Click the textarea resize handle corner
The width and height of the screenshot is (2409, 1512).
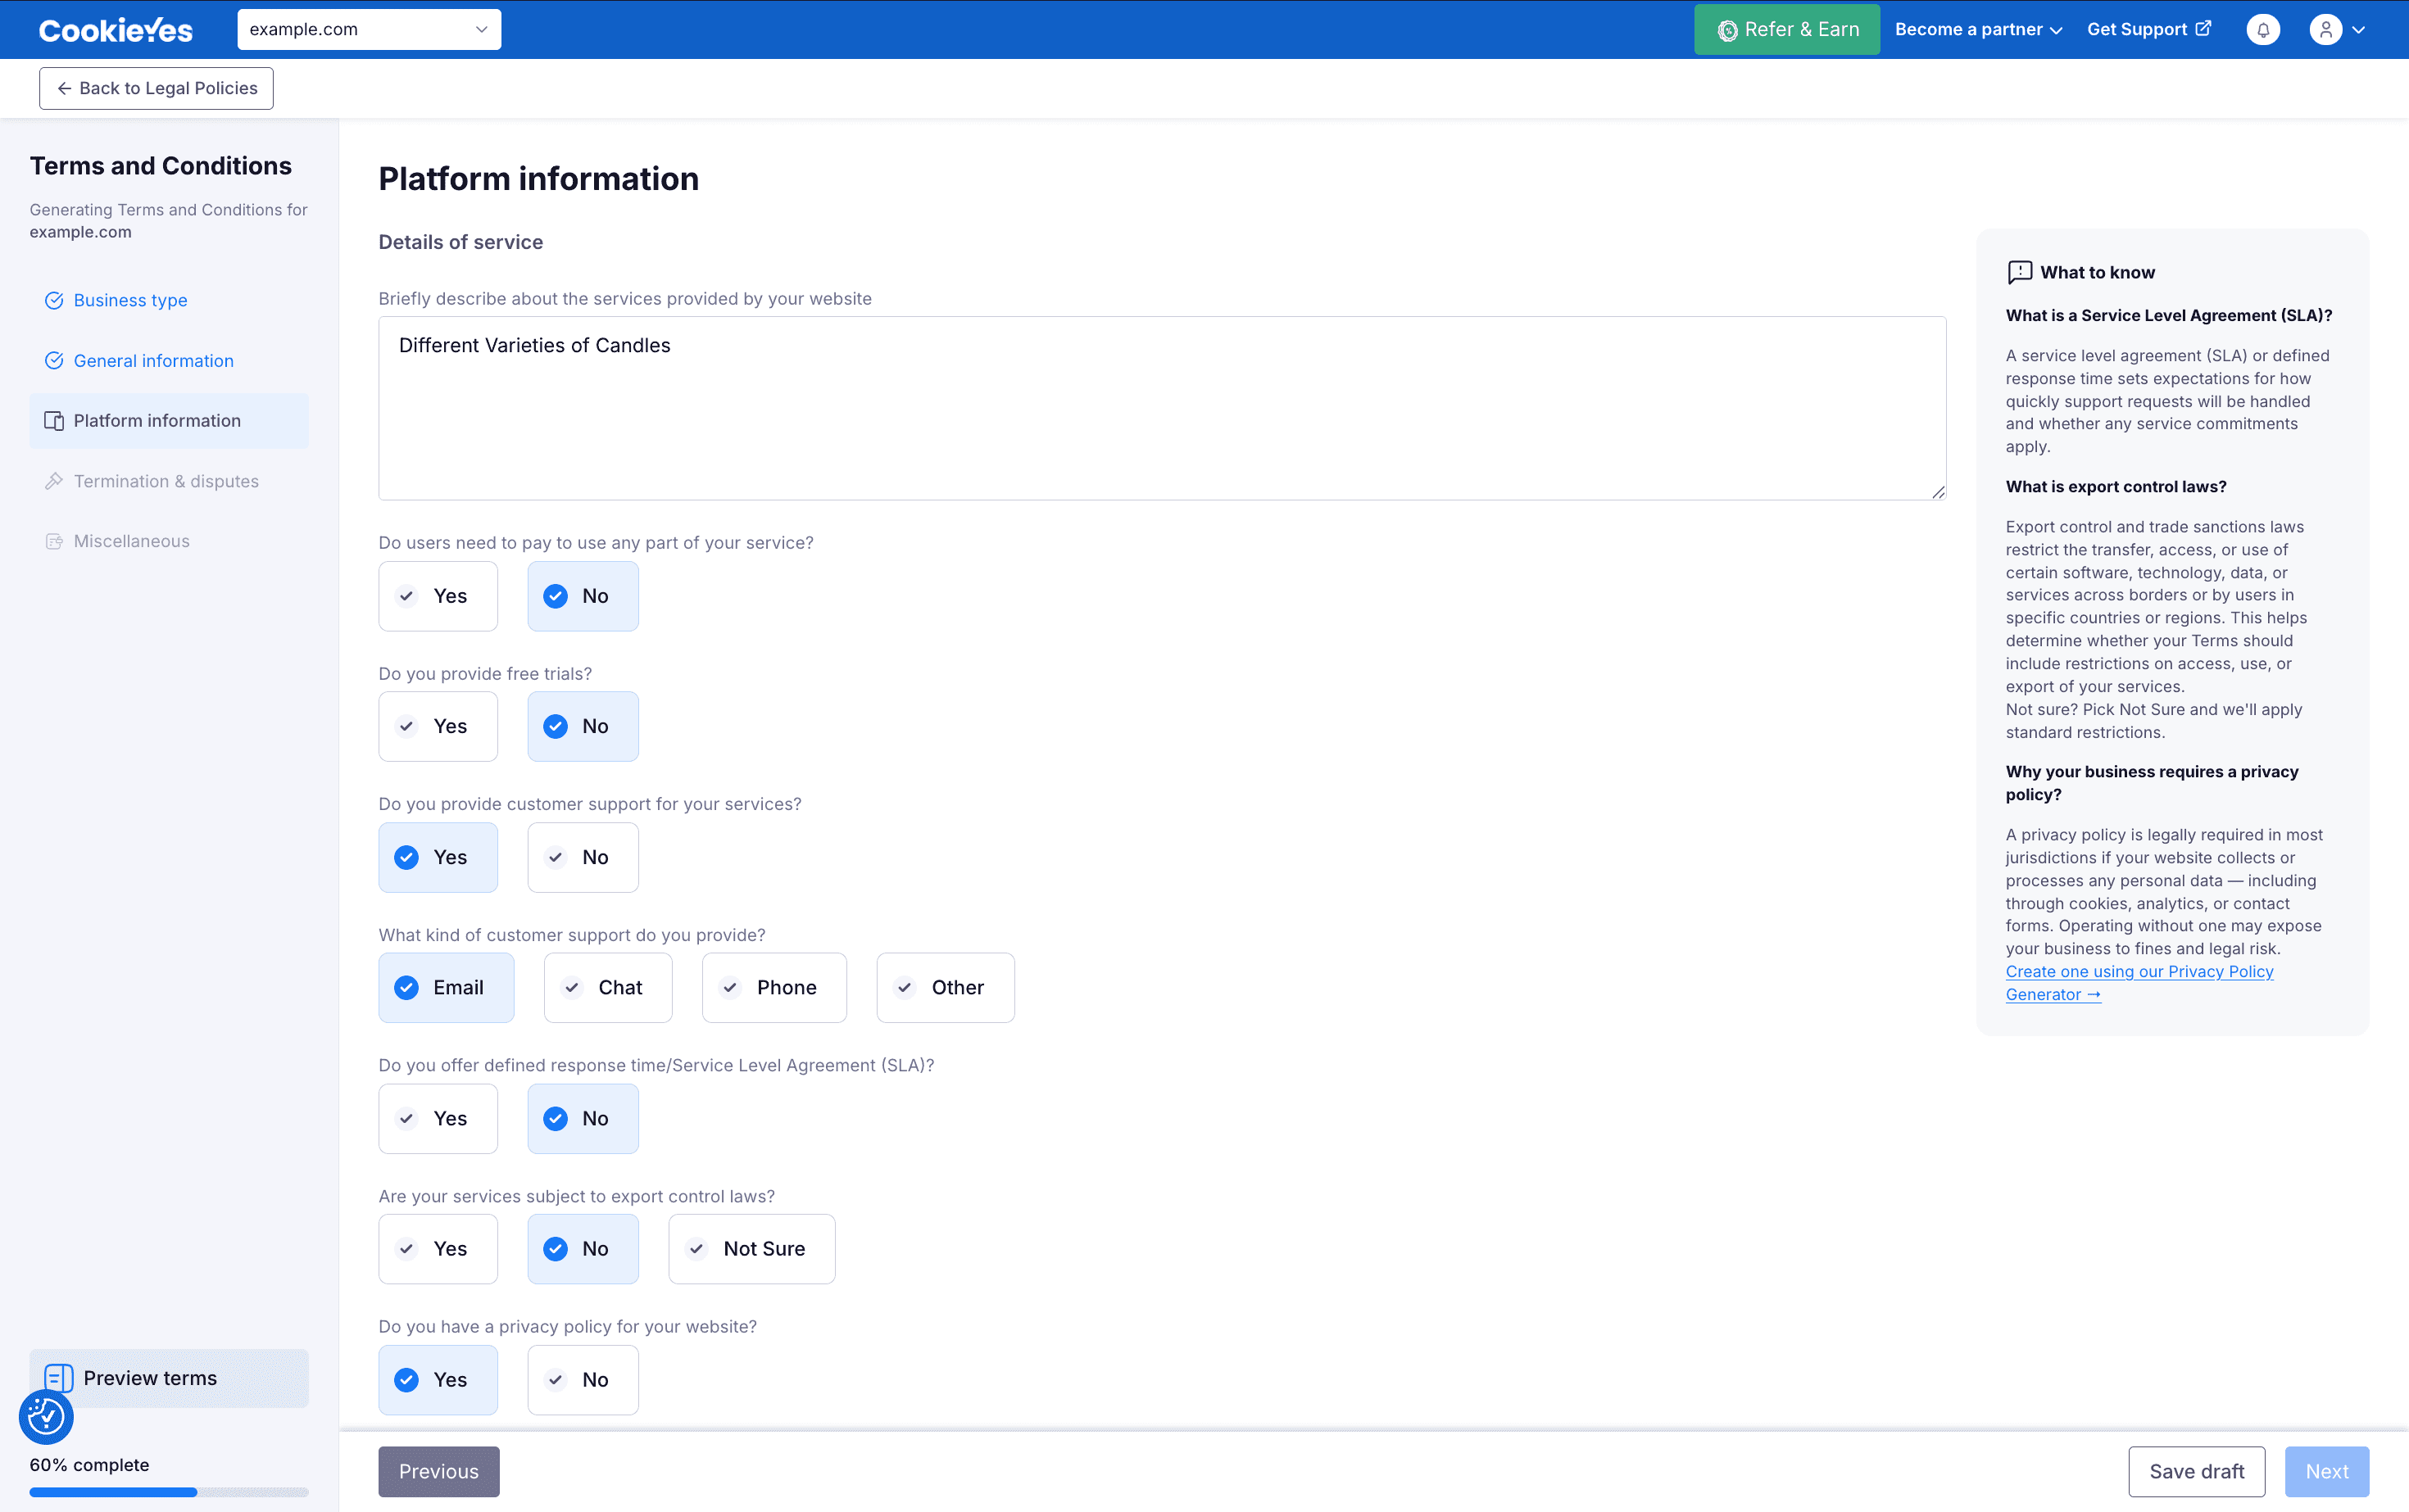coord(1938,492)
